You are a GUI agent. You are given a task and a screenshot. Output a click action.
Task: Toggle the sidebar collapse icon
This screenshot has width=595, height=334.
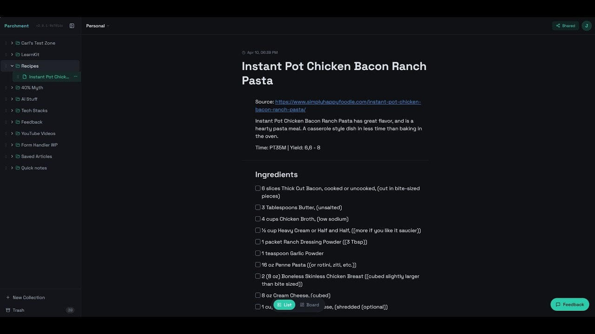coord(72,26)
